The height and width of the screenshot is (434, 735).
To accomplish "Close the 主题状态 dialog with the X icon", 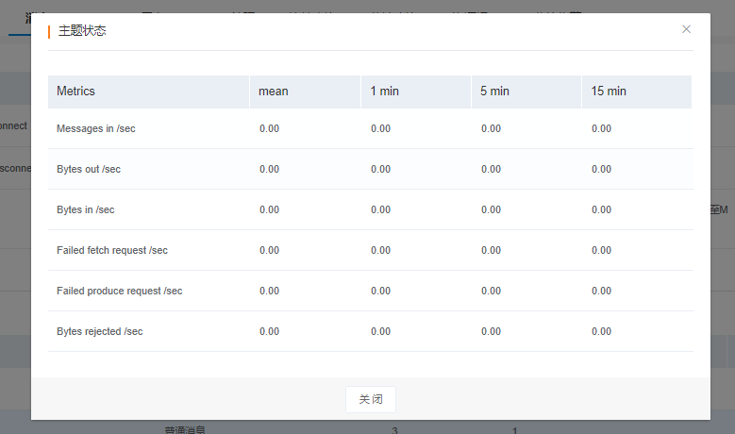I will tap(686, 29).
